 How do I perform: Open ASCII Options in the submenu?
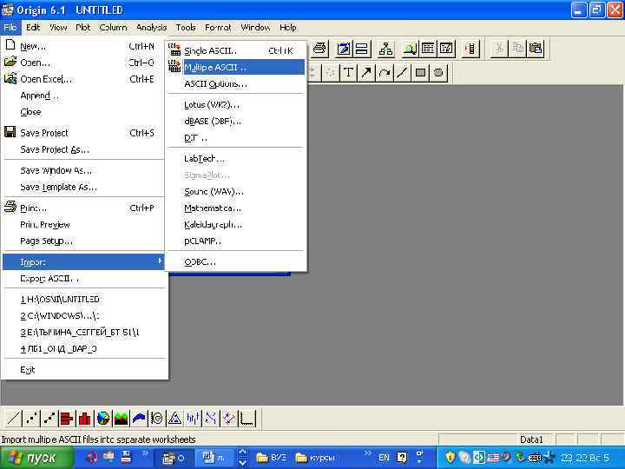coord(236,84)
